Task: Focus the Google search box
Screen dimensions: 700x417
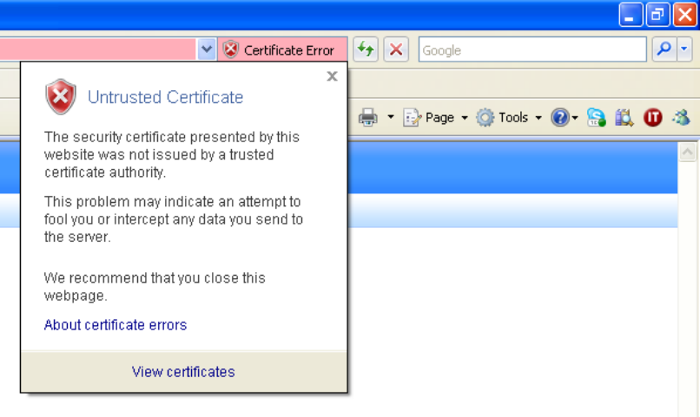Action: point(532,49)
